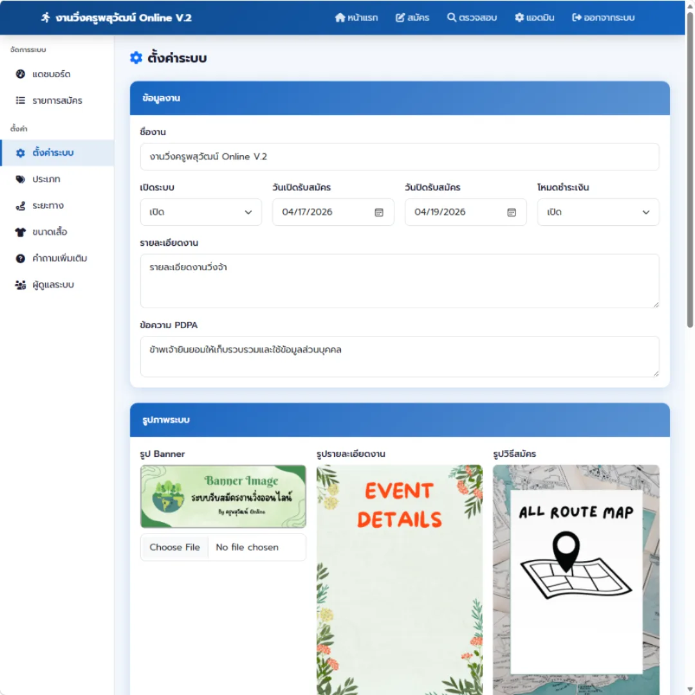The height and width of the screenshot is (695, 695).
Task: Click the gear icon beside ตั้งค่าระบบ in sidebar
Action: [21, 153]
